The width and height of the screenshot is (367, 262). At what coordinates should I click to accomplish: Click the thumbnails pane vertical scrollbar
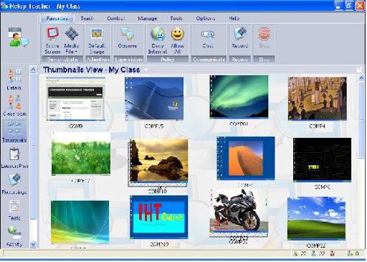pyautogui.click(x=361, y=120)
